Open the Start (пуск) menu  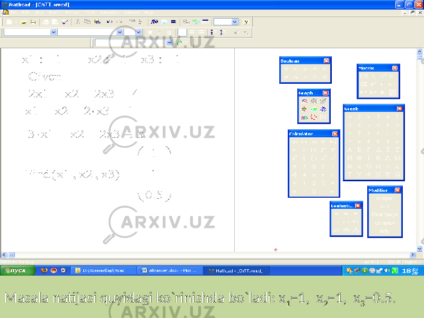tap(17, 270)
